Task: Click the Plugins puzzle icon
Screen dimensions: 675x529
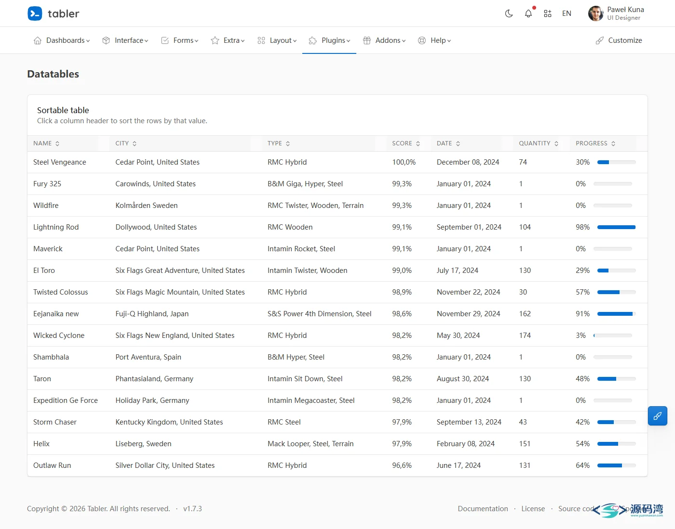Action: [x=313, y=40]
